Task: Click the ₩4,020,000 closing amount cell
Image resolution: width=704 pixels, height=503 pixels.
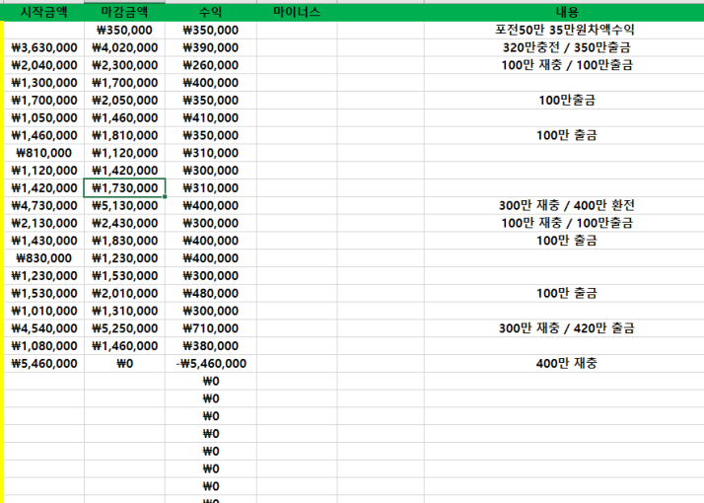Action: [x=124, y=47]
